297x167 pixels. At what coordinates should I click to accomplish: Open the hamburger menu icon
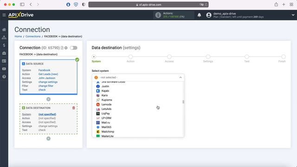[4, 15]
